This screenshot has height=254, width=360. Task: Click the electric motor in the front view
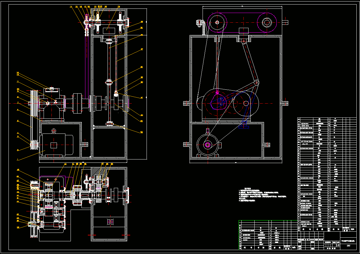57,145
